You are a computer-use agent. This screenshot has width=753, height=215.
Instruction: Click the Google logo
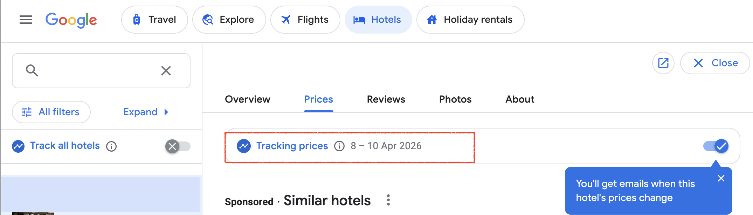tap(71, 20)
